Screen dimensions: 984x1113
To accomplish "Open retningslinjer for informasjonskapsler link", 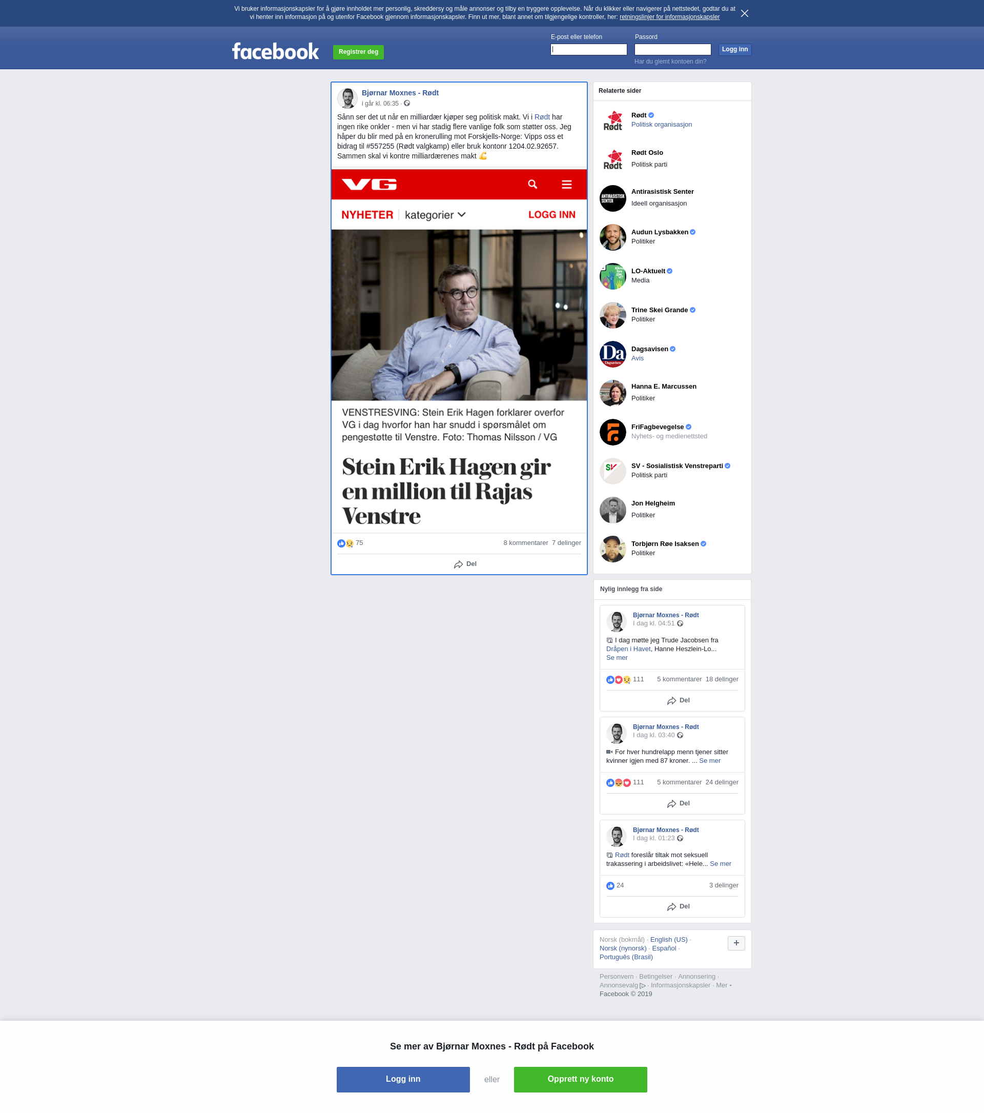I will [x=669, y=17].
